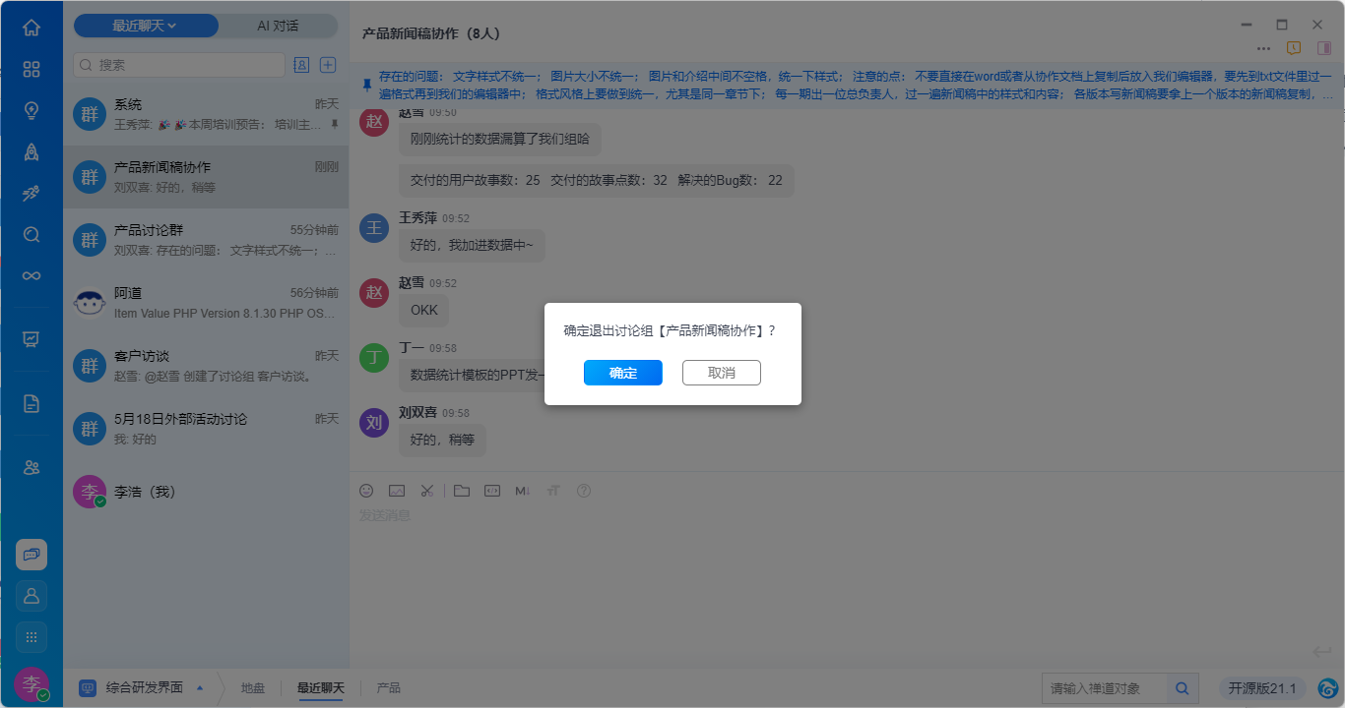Click the OKK message bubble

[x=424, y=311]
